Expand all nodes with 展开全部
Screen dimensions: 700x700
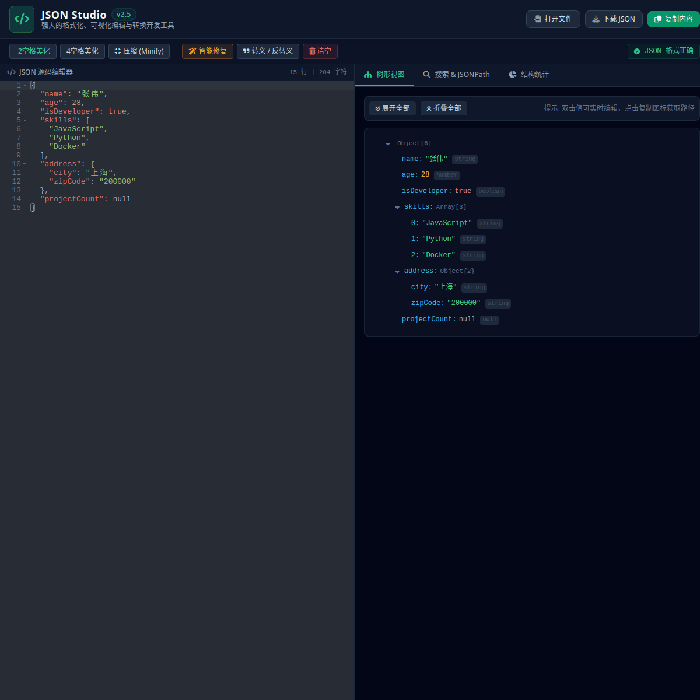click(393, 108)
